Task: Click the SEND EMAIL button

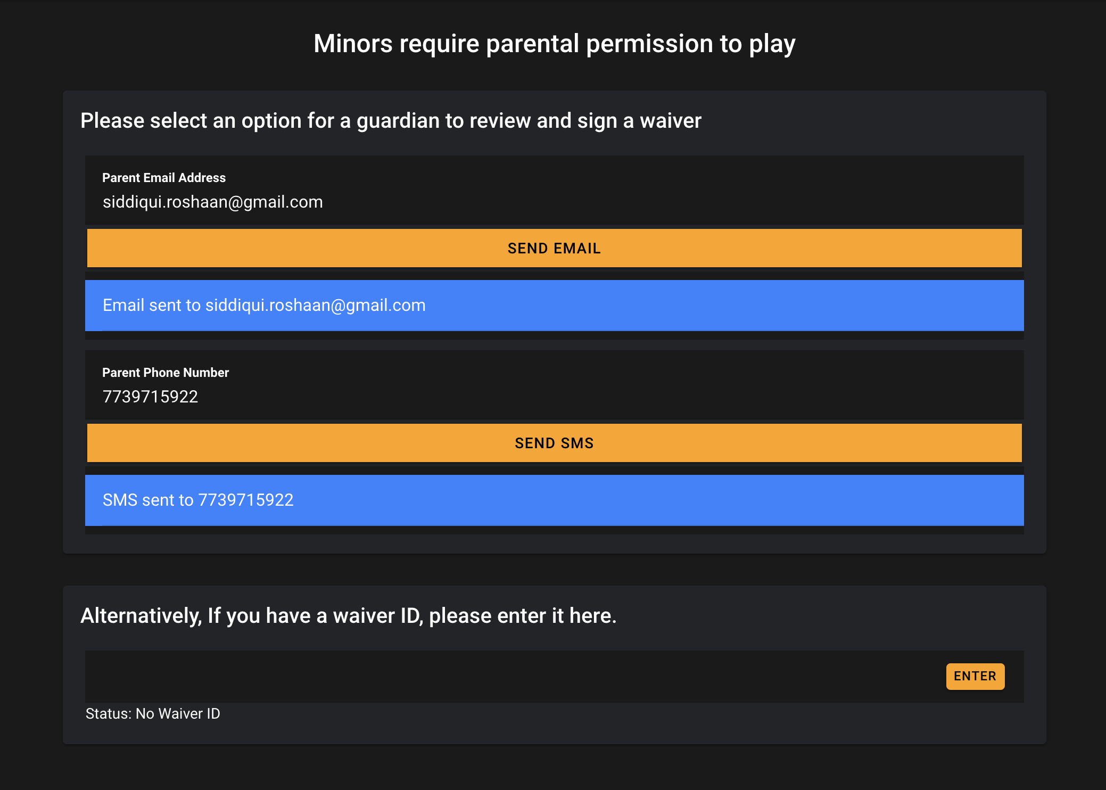Action: click(554, 248)
